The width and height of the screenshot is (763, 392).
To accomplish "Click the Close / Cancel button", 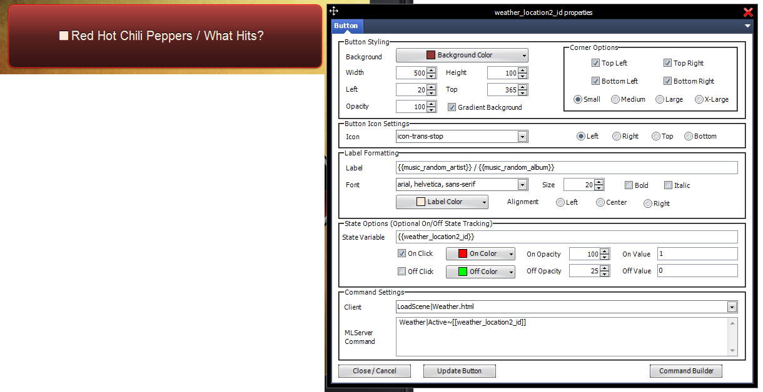I will [x=375, y=371].
